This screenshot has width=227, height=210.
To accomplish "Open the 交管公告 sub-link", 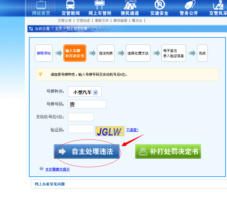I will pos(65,21).
